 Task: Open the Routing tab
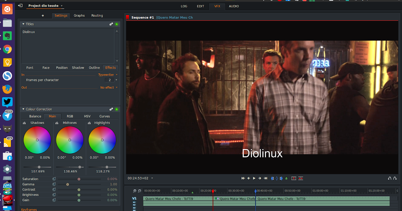tap(97, 15)
